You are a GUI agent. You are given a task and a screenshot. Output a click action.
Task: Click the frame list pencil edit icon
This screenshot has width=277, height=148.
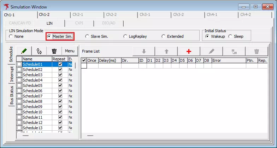(212, 51)
